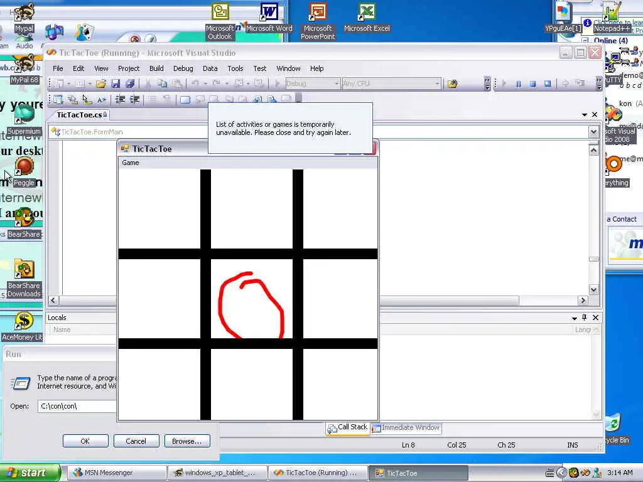643x482 pixels.
Task: Open the TicTacToe.FormMain class dropdown
Action: (129, 132)
